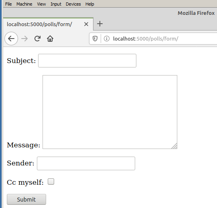
Task: Open the Input menu
Action: coord(56,4)
